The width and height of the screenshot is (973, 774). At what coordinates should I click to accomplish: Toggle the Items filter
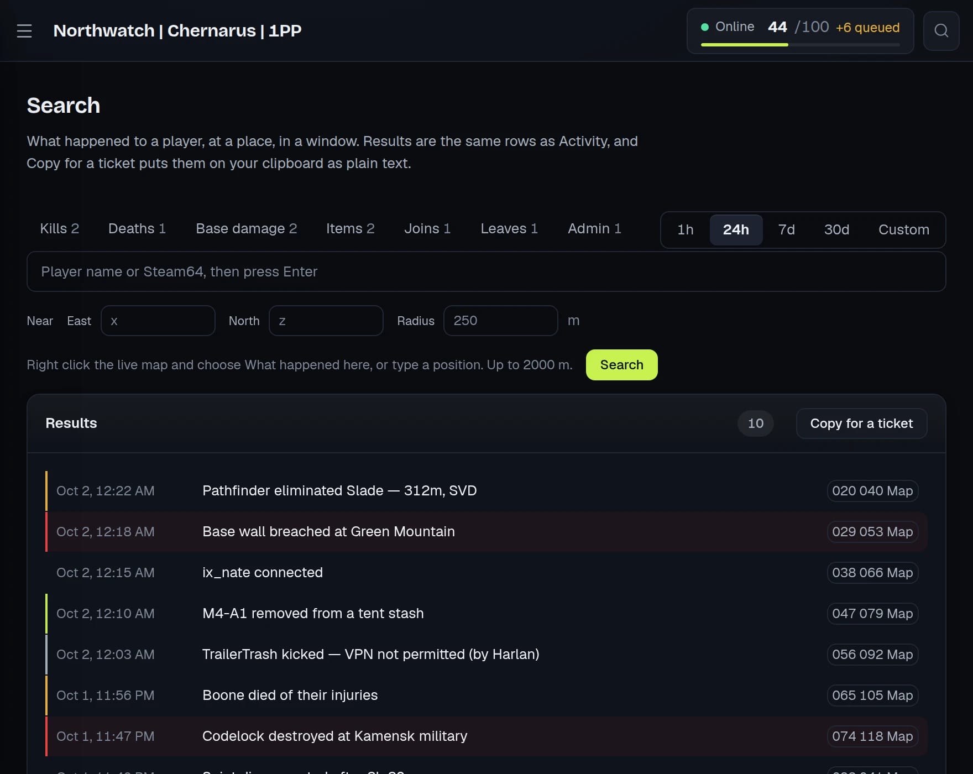[351, 229]
